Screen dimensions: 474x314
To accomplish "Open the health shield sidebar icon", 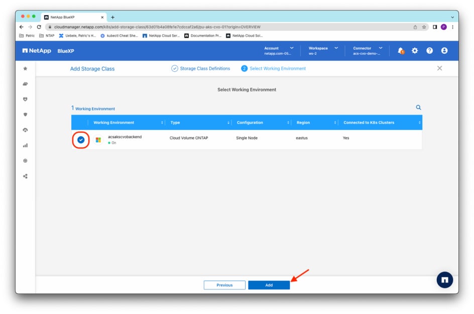I will [26, 99].
